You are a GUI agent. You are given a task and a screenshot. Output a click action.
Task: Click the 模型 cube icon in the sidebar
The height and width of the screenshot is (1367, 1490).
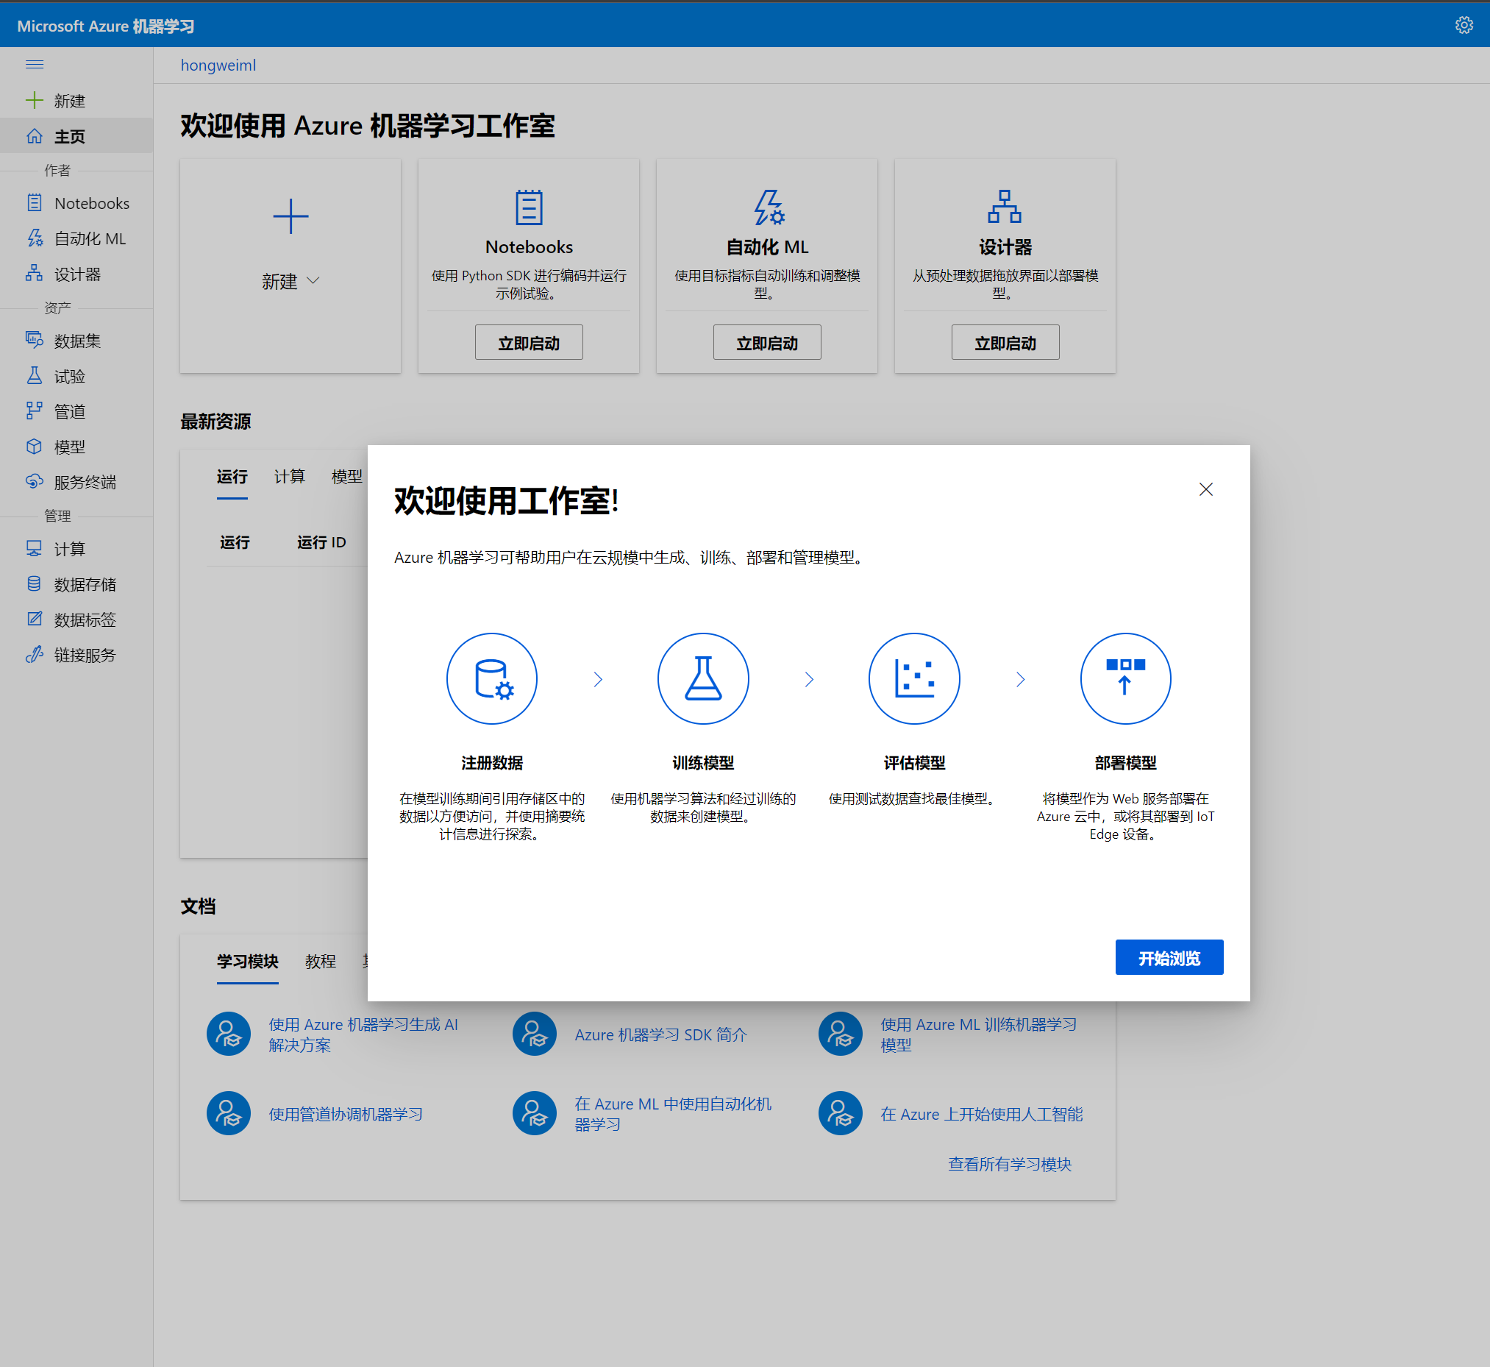[x=35, y=447]
